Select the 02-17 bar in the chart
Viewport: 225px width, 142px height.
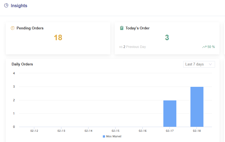coord(170,113)
